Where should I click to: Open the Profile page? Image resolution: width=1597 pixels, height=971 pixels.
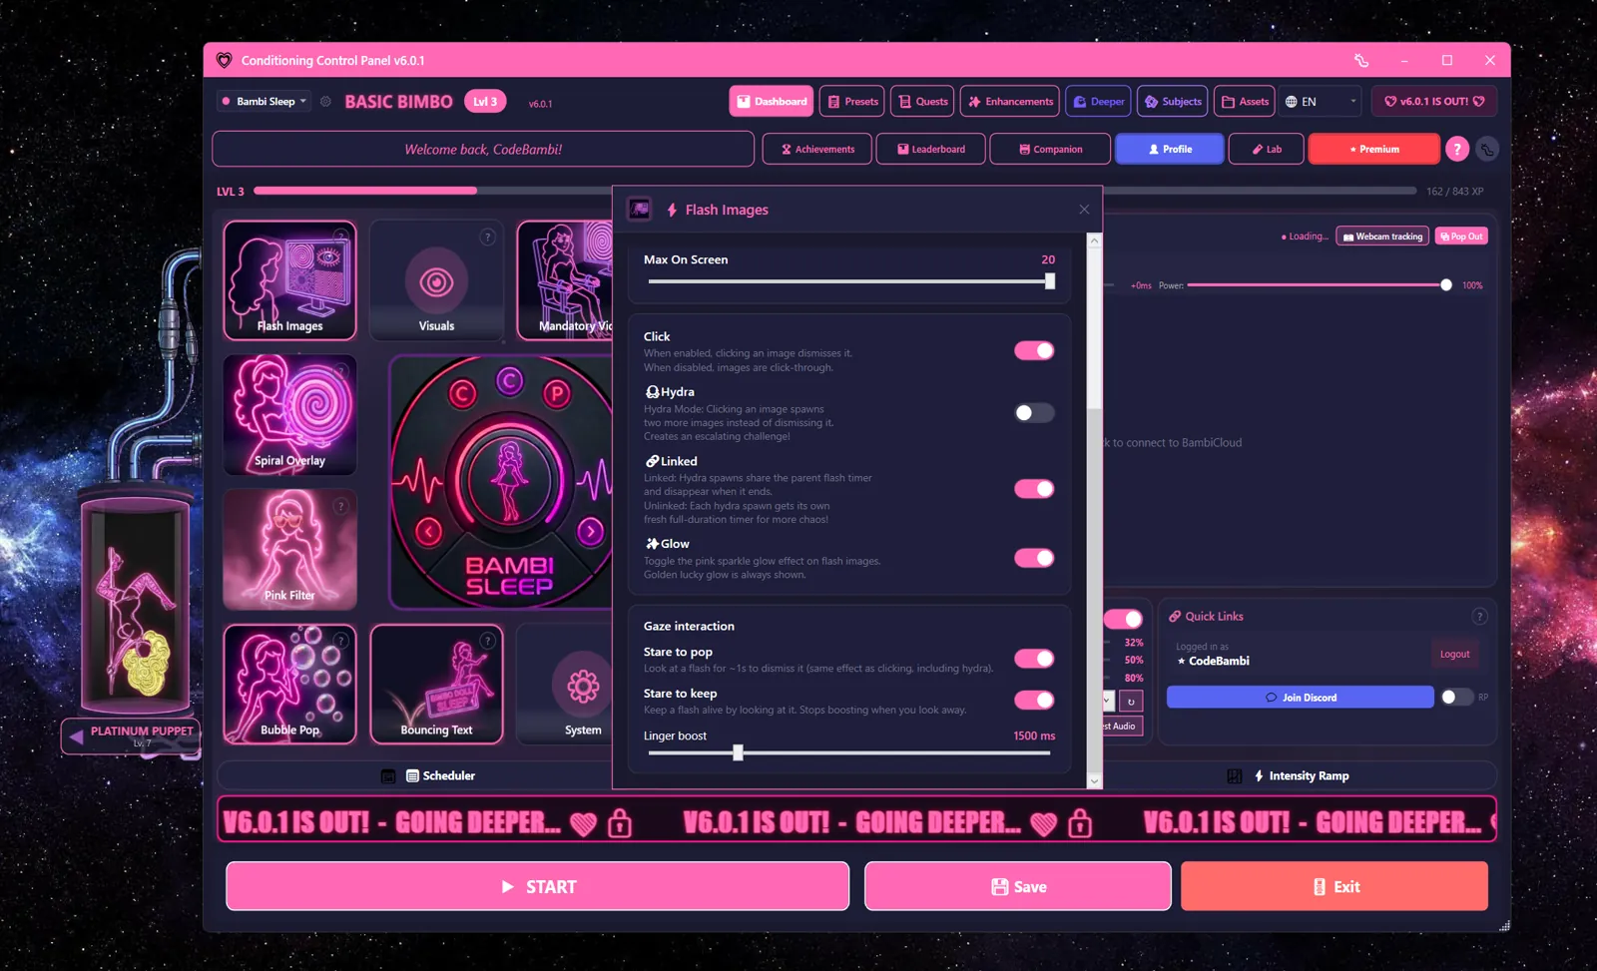click(1170, 149)
